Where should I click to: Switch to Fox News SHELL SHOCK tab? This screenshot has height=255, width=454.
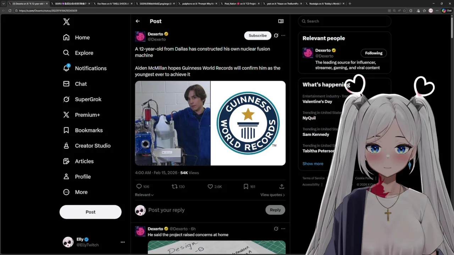[113, 4]
